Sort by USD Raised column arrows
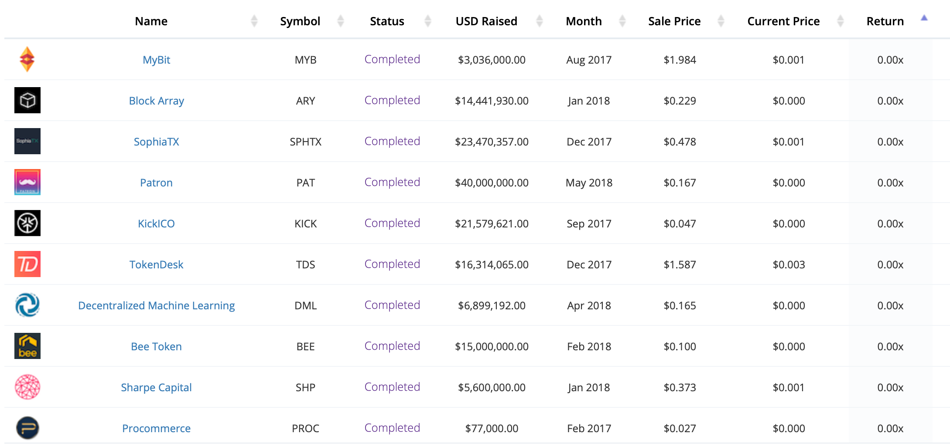Screen dimensions: 950x447 (540, 21)
